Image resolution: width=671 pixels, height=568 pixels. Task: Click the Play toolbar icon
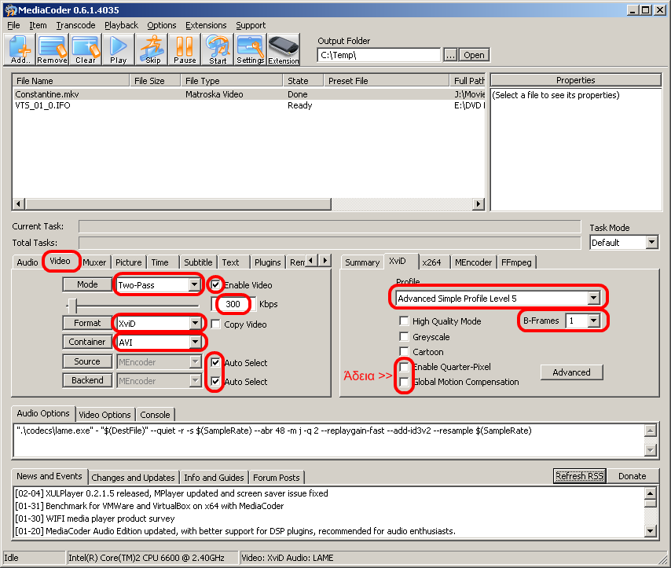coord(119,49)
